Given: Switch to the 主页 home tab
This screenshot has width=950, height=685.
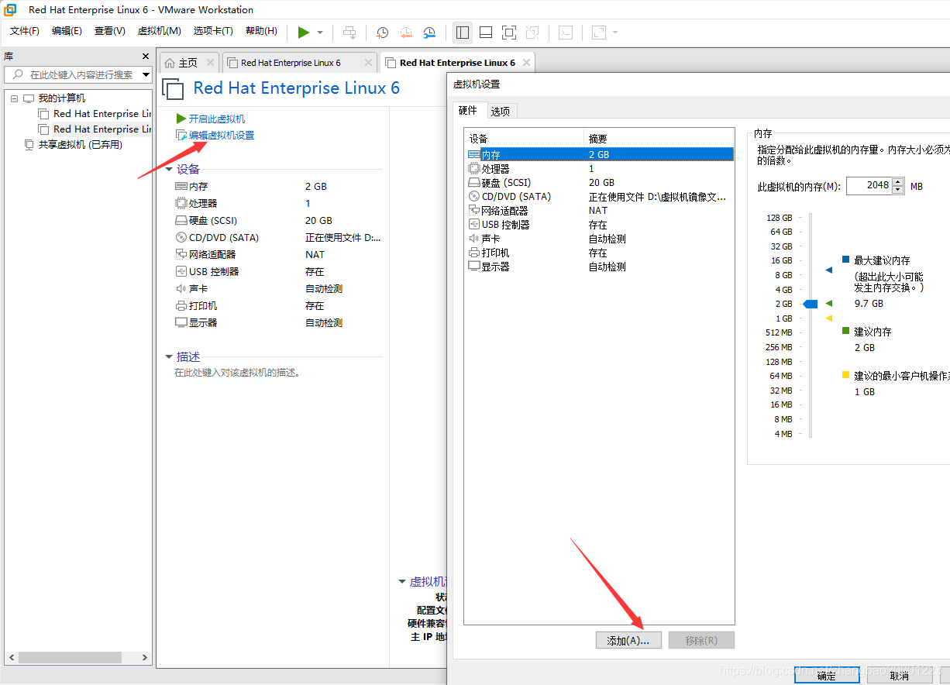Looking at the screenshot, I should pos(181,63).
